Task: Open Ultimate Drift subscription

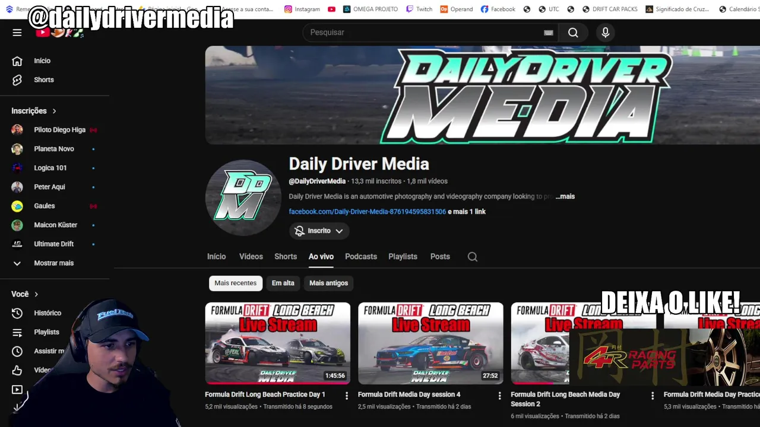Action: 55,244
